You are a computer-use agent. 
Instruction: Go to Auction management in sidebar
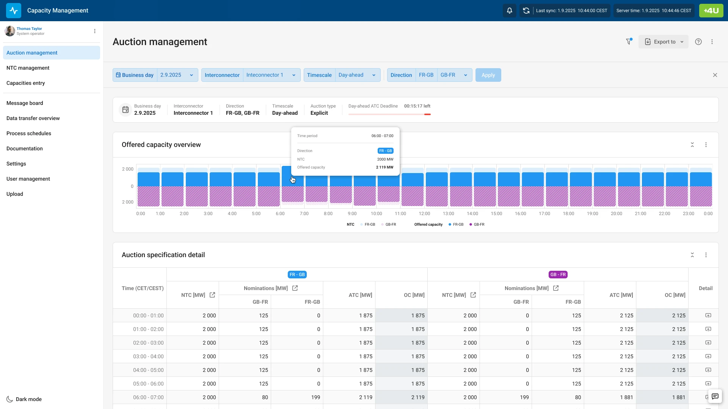52,53
